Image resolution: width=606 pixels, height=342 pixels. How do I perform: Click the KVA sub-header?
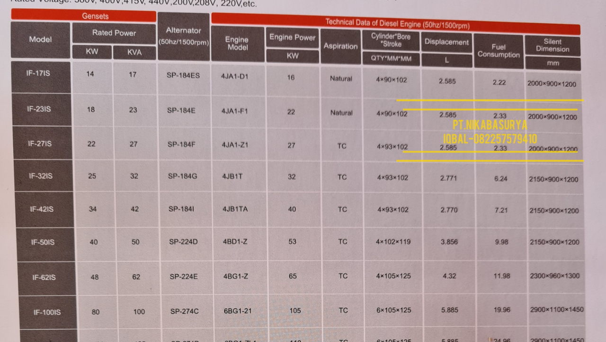[x=134, y=52]
